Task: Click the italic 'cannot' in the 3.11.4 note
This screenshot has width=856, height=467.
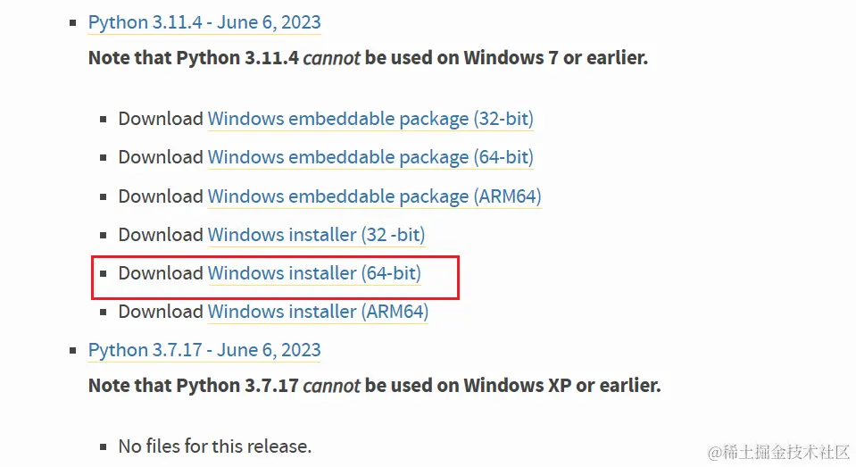Action: tap(331, 59)
